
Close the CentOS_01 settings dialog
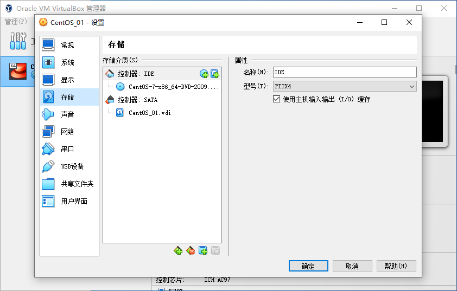pyautogui.click(x=409, y=22)
